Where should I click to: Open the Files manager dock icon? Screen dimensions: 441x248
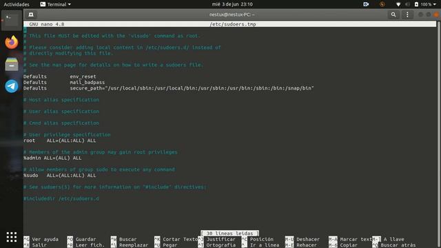point(12,64)
